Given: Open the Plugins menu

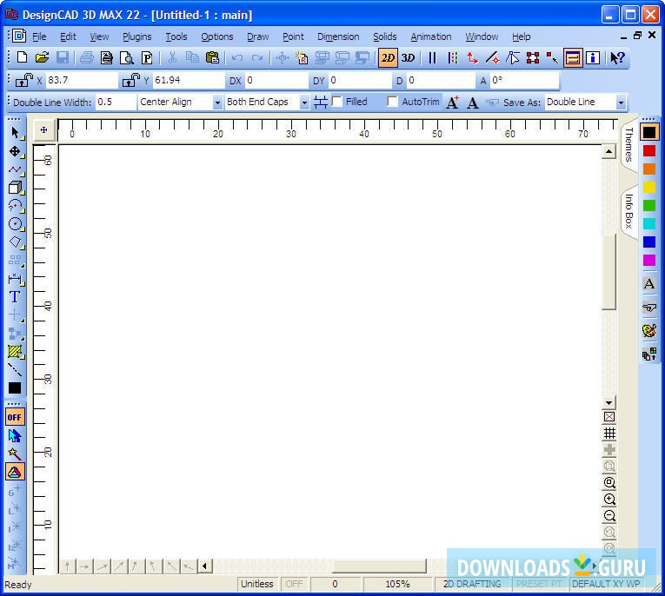Looking at the screenshot, I should 137,36.
